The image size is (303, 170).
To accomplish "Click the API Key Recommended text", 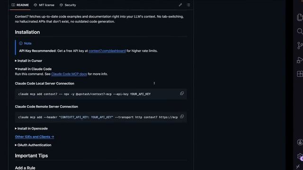I will click(x=37, y=51).
